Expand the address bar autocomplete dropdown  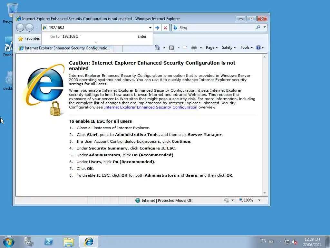150,28
